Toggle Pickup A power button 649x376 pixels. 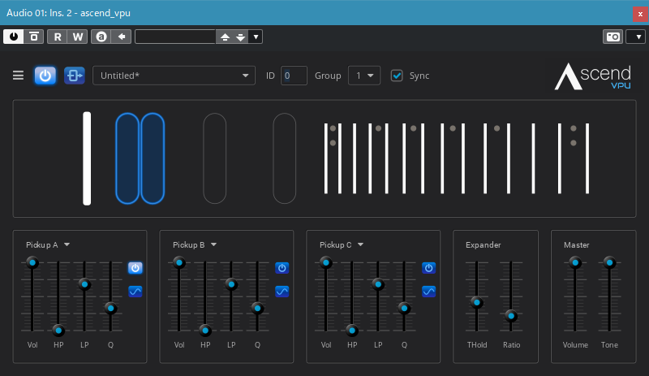point(135,268)
